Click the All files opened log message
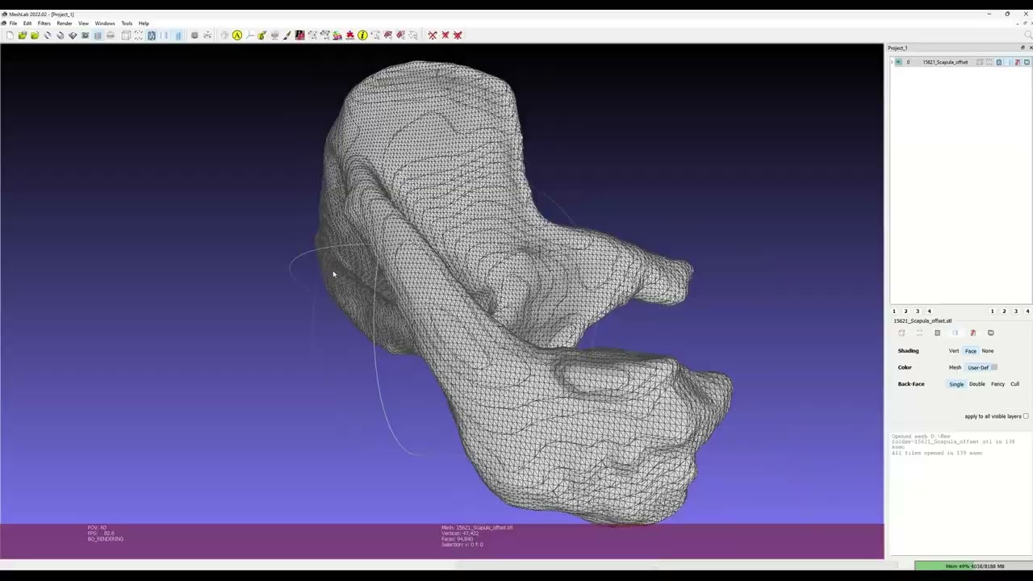This screenshot has width=1033, height=581. 937,453
